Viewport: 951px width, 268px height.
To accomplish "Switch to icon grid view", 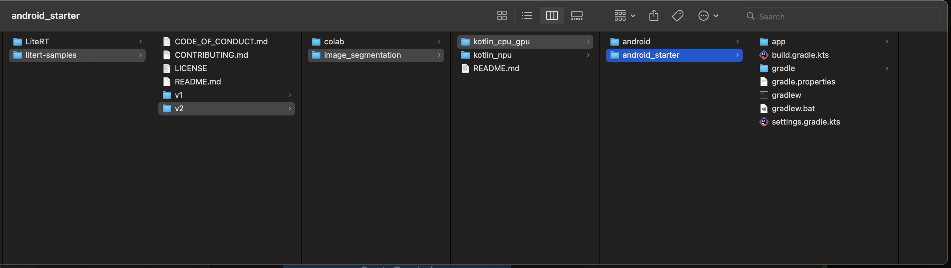I will [x=502, y=15].
